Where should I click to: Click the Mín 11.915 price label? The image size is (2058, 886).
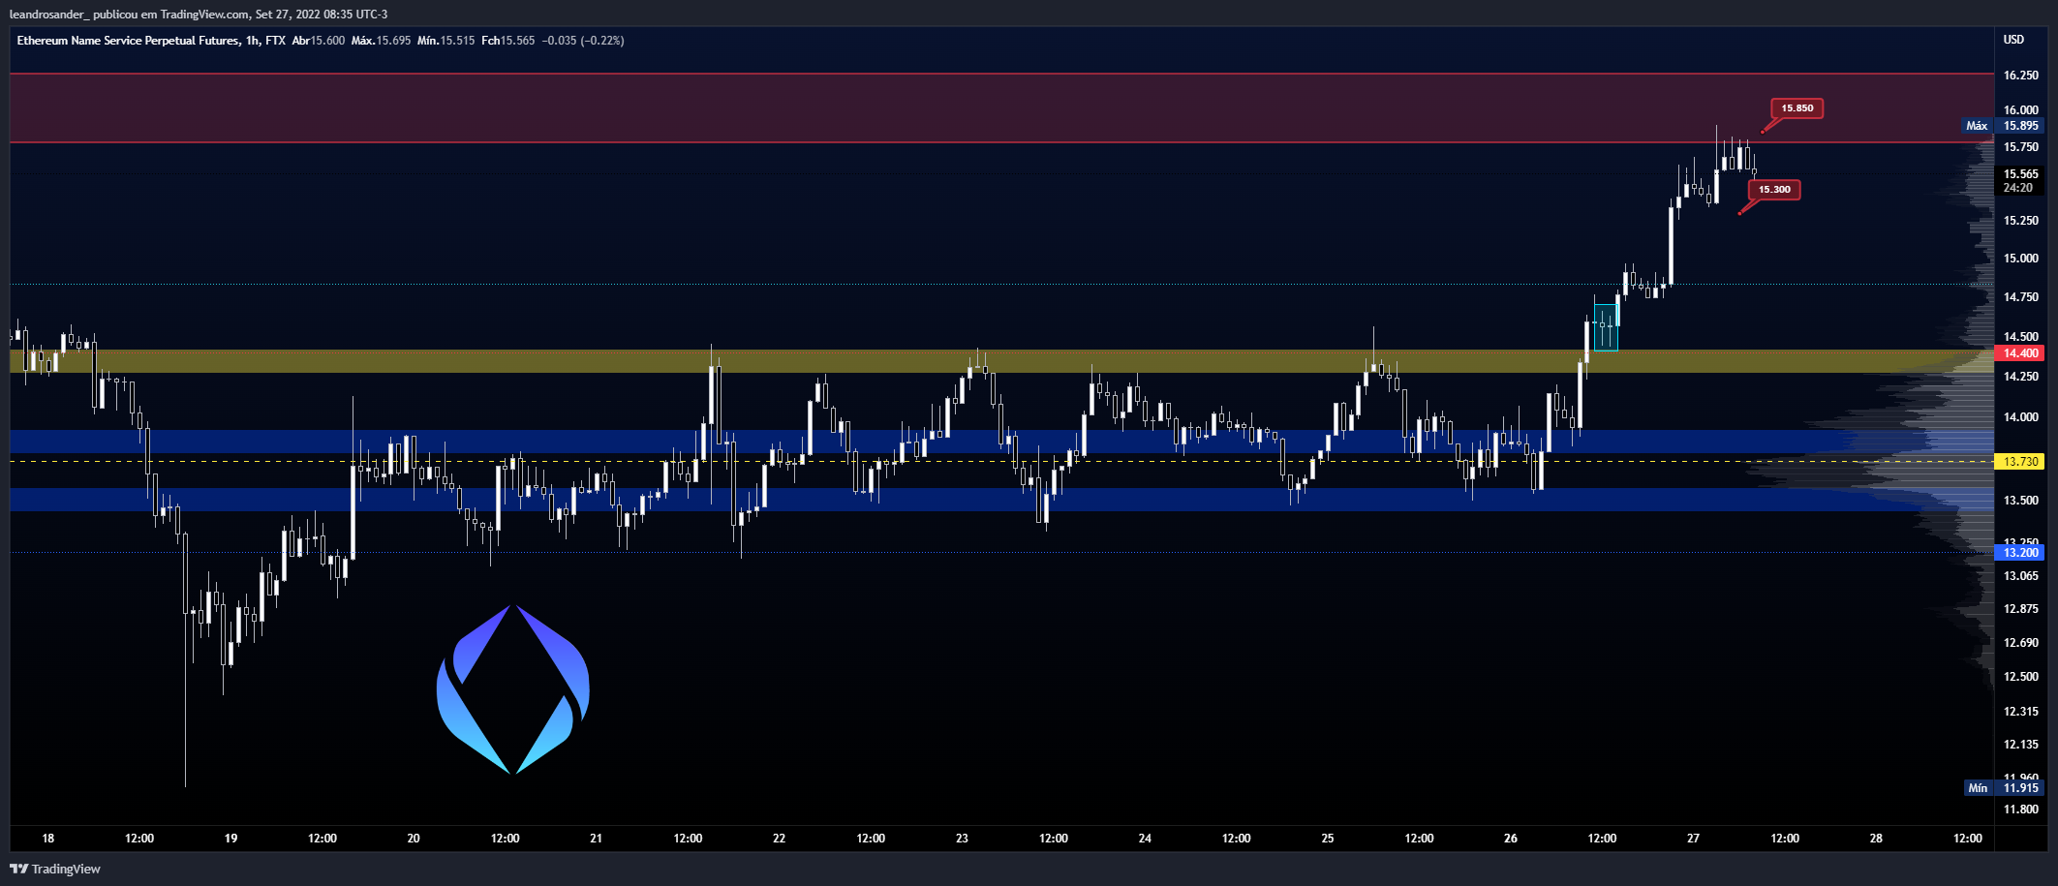(2003, 788)
